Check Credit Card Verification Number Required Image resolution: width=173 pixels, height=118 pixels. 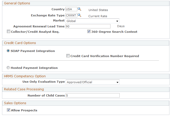pyautogui.click(x=68, y=56)
